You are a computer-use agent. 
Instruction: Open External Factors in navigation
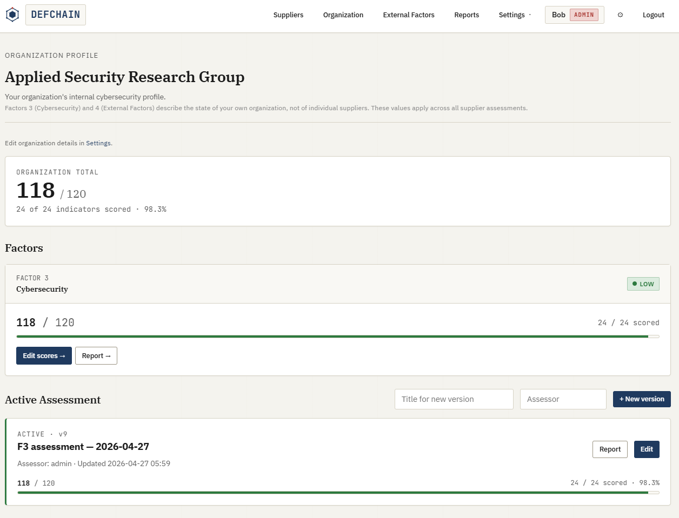coord(409,15)
